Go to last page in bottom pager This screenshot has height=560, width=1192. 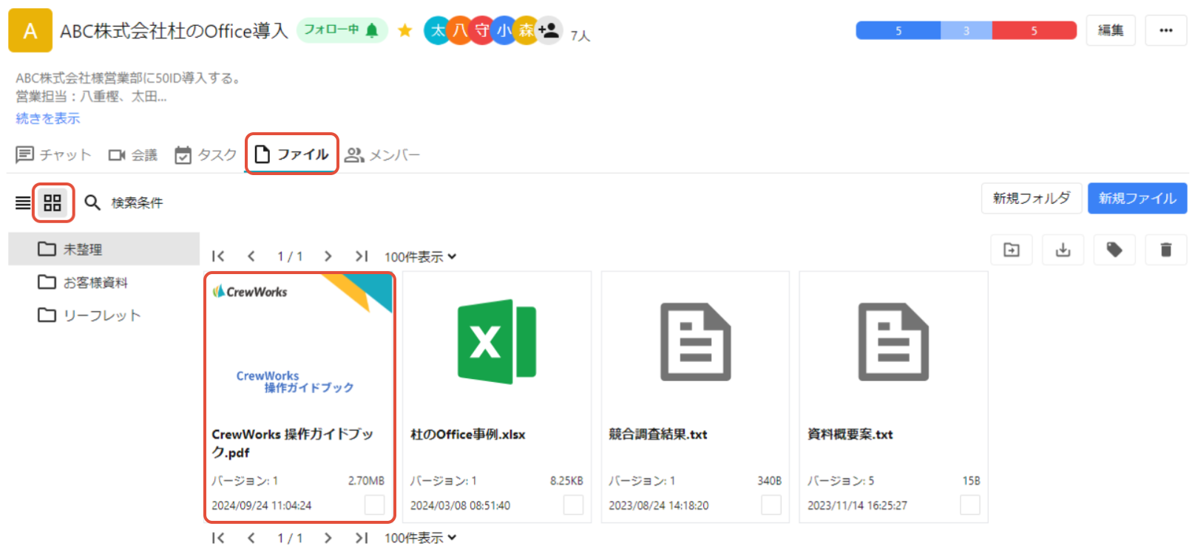point(361,538)
